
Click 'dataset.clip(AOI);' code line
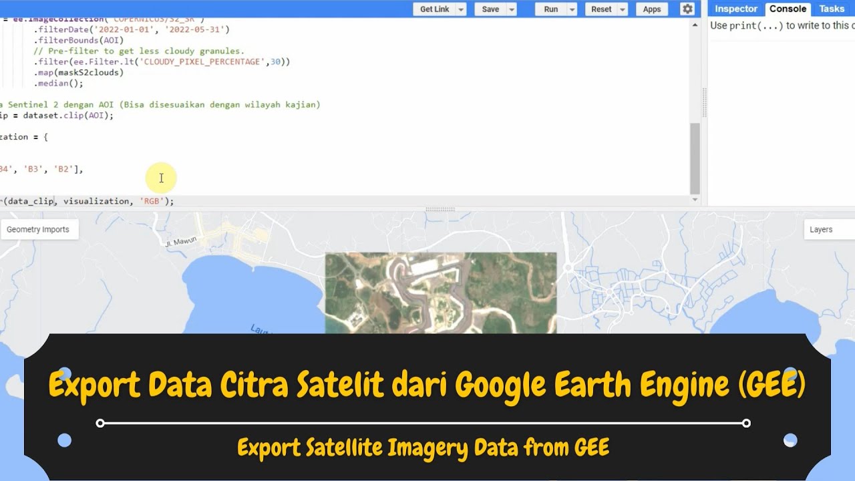[68, 115]
